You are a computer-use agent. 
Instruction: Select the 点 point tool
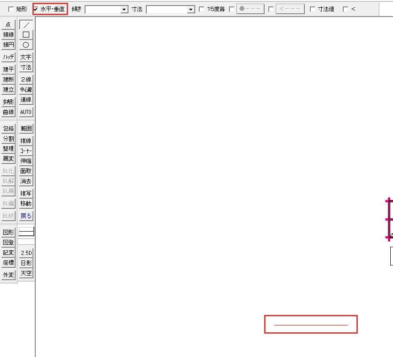8,25
